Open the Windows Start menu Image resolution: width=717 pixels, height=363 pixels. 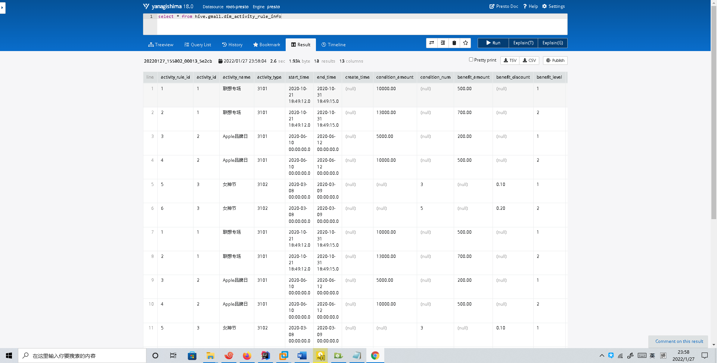9,356
